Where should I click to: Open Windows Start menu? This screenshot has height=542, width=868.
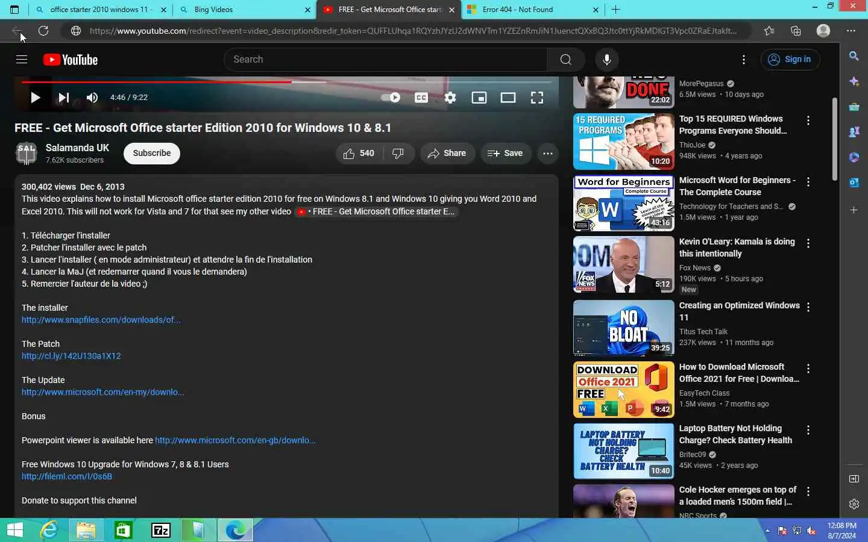(14, 530)
